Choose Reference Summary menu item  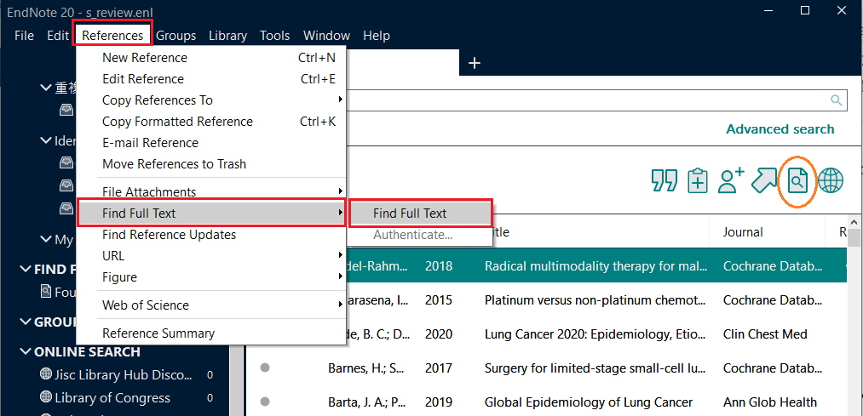211,333
